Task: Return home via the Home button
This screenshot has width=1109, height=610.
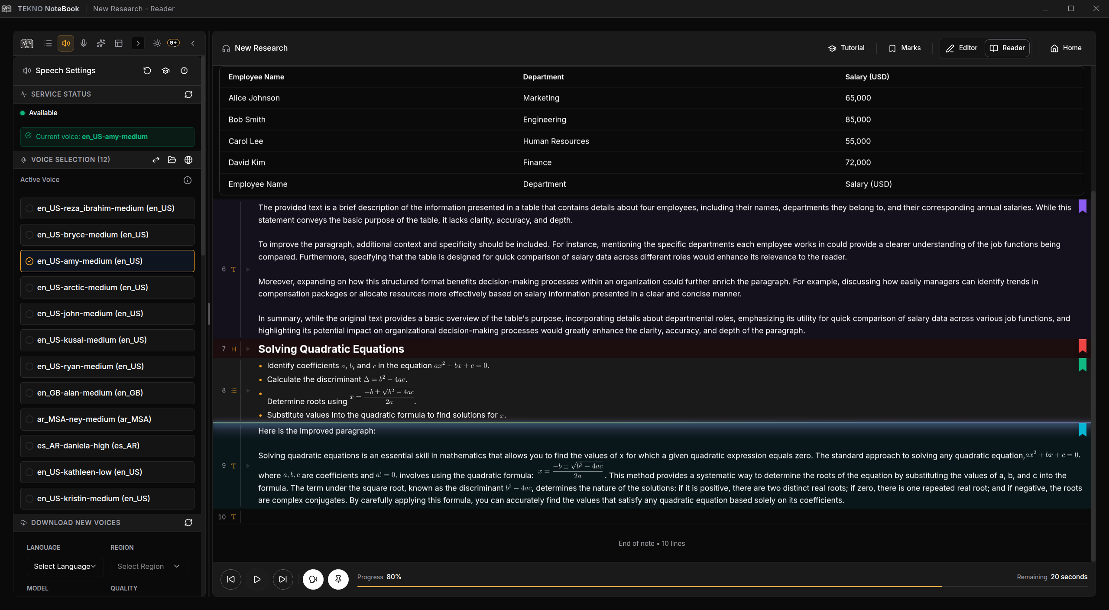Action: (x=1065, y=48)
